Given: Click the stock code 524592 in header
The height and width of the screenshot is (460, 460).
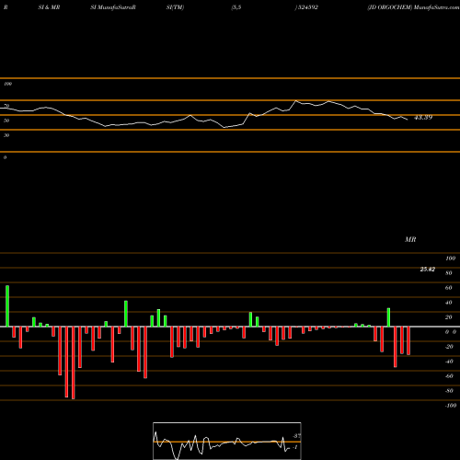Looking at the screenshot, I should [308, 7].
